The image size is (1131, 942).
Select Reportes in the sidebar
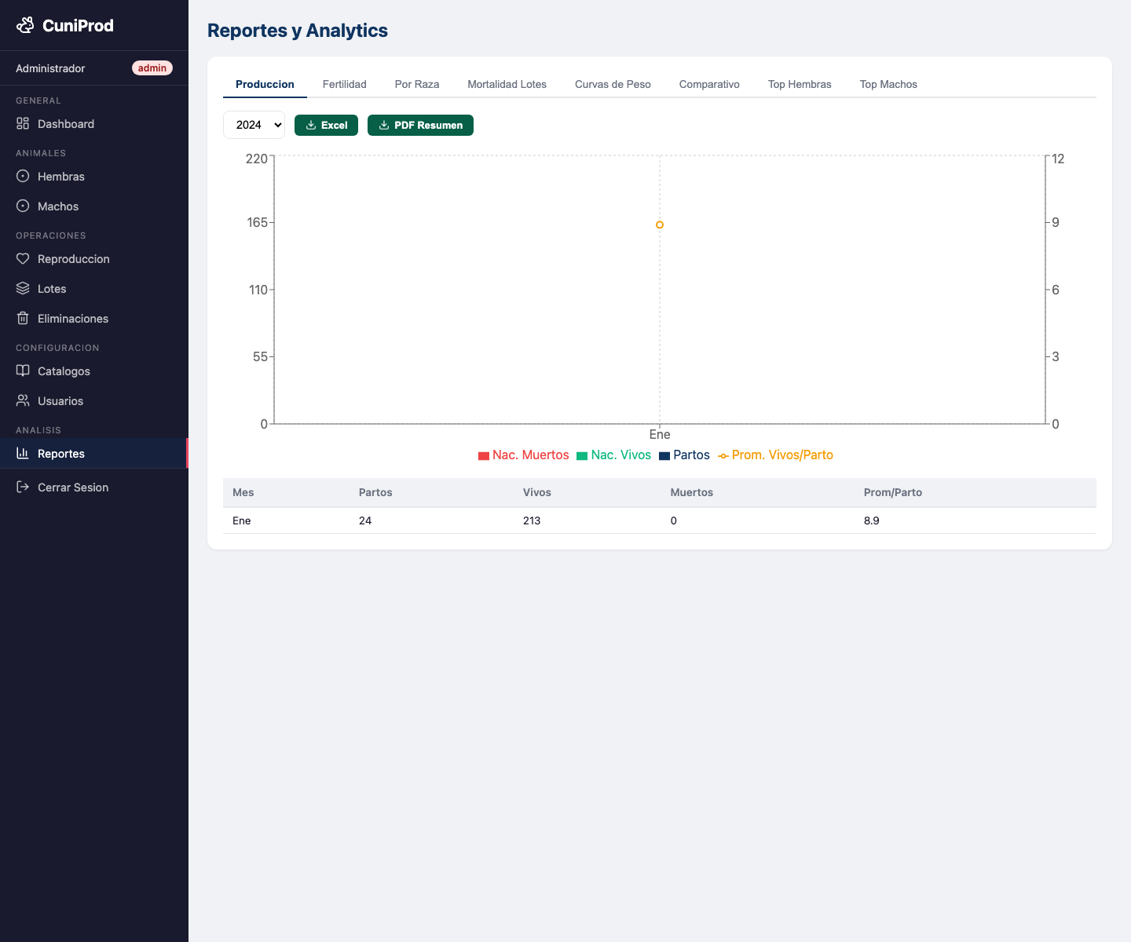coord(94,453)
